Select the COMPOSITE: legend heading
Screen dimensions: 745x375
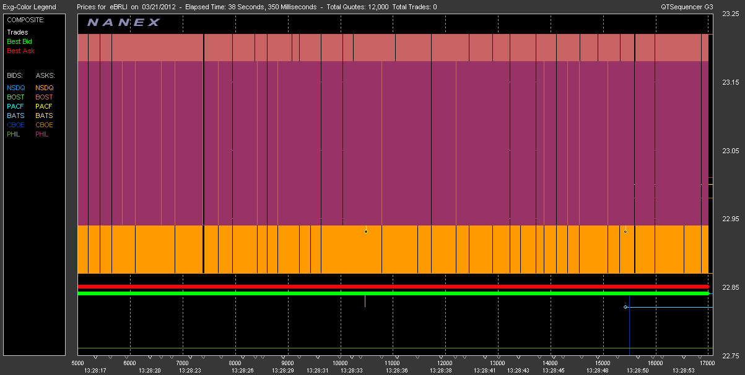pyautogui.click(x=25, y=20)
